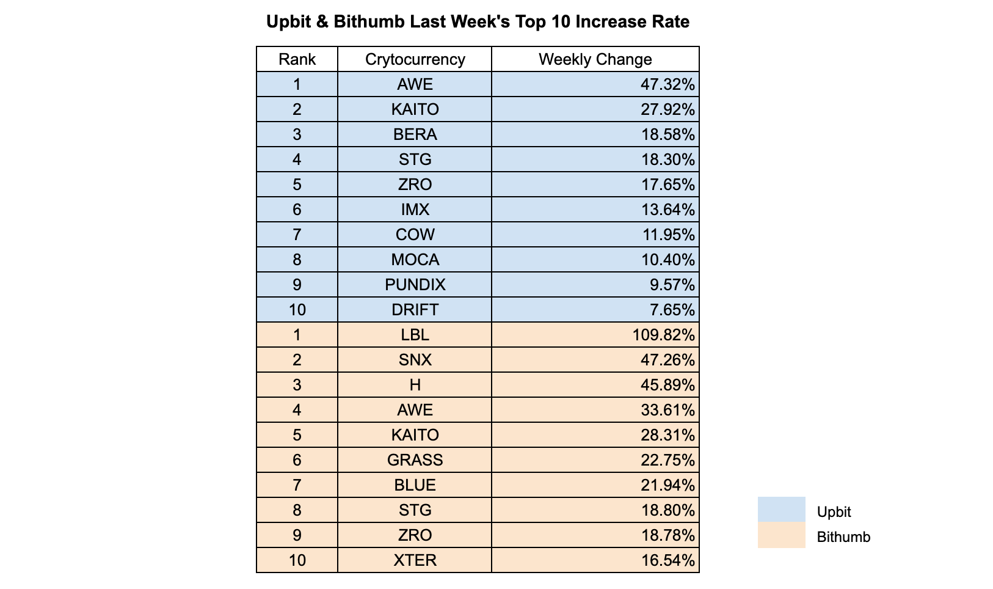Click the chart title text
993x589 pixels.
(x=478, y=22)
